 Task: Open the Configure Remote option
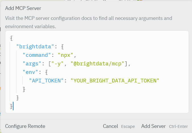tap(25, 126)
